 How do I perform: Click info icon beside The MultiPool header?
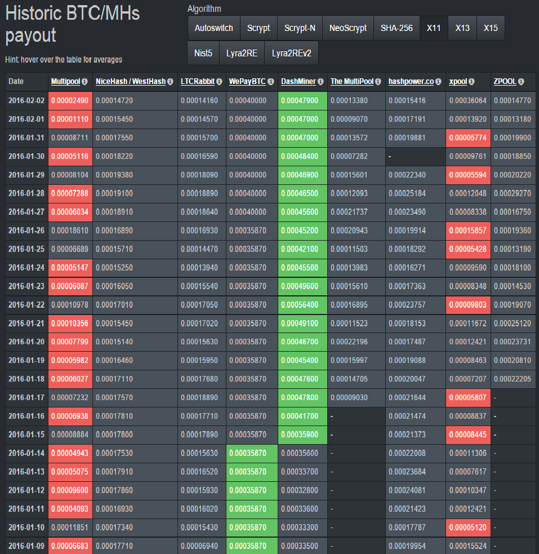378,82
